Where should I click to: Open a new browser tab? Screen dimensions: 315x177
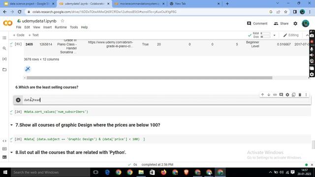click(227, 3)
